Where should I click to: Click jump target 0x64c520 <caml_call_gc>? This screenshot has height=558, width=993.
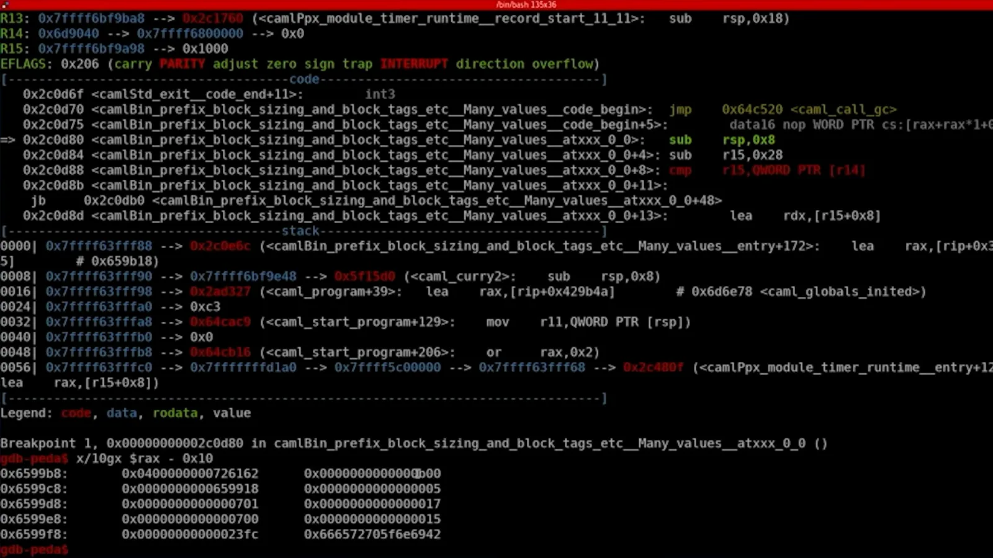point(809,110)
